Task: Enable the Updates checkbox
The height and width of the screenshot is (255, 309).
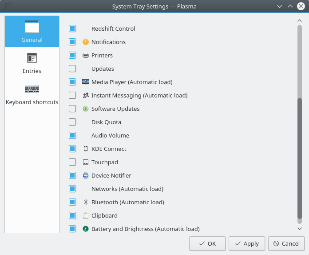Action: [72, 69]
